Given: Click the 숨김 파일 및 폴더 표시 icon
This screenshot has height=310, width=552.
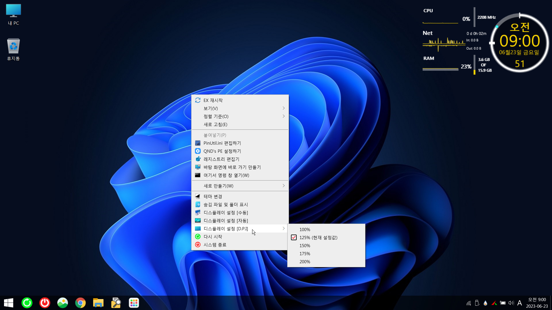Looking at the screenshot, I should pos(198,204).
